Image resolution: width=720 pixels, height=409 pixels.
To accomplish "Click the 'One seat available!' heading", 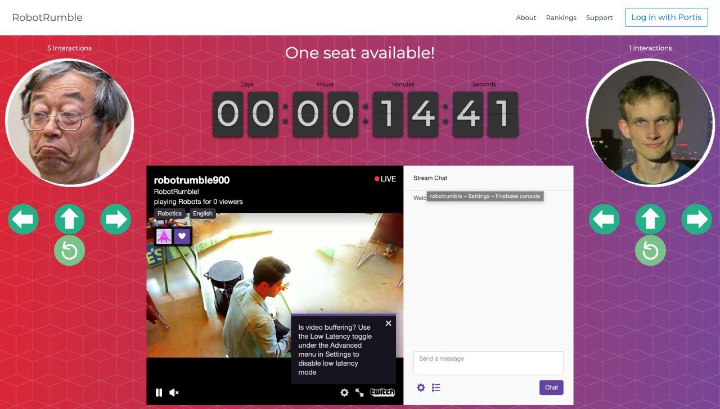I will [360, 53].
